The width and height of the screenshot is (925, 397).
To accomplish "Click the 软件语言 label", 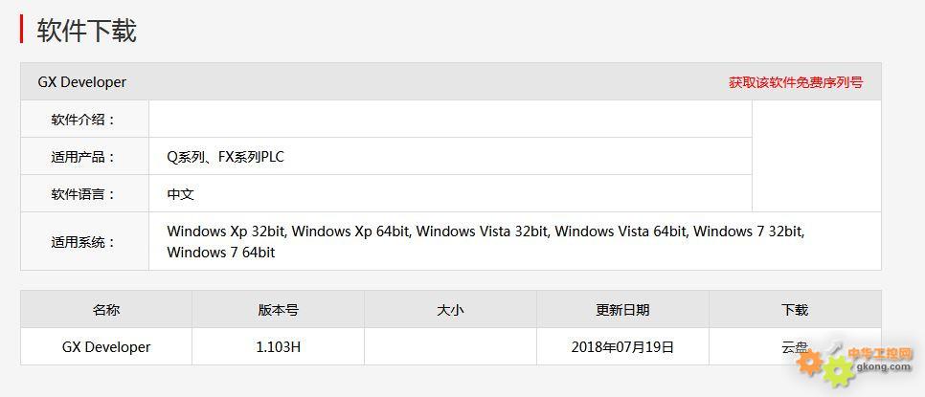I will [x=83, y=194].
